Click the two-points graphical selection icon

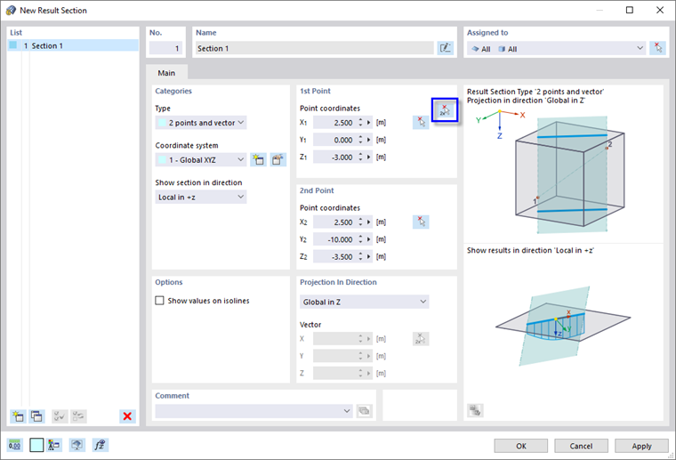coord(445,110)
